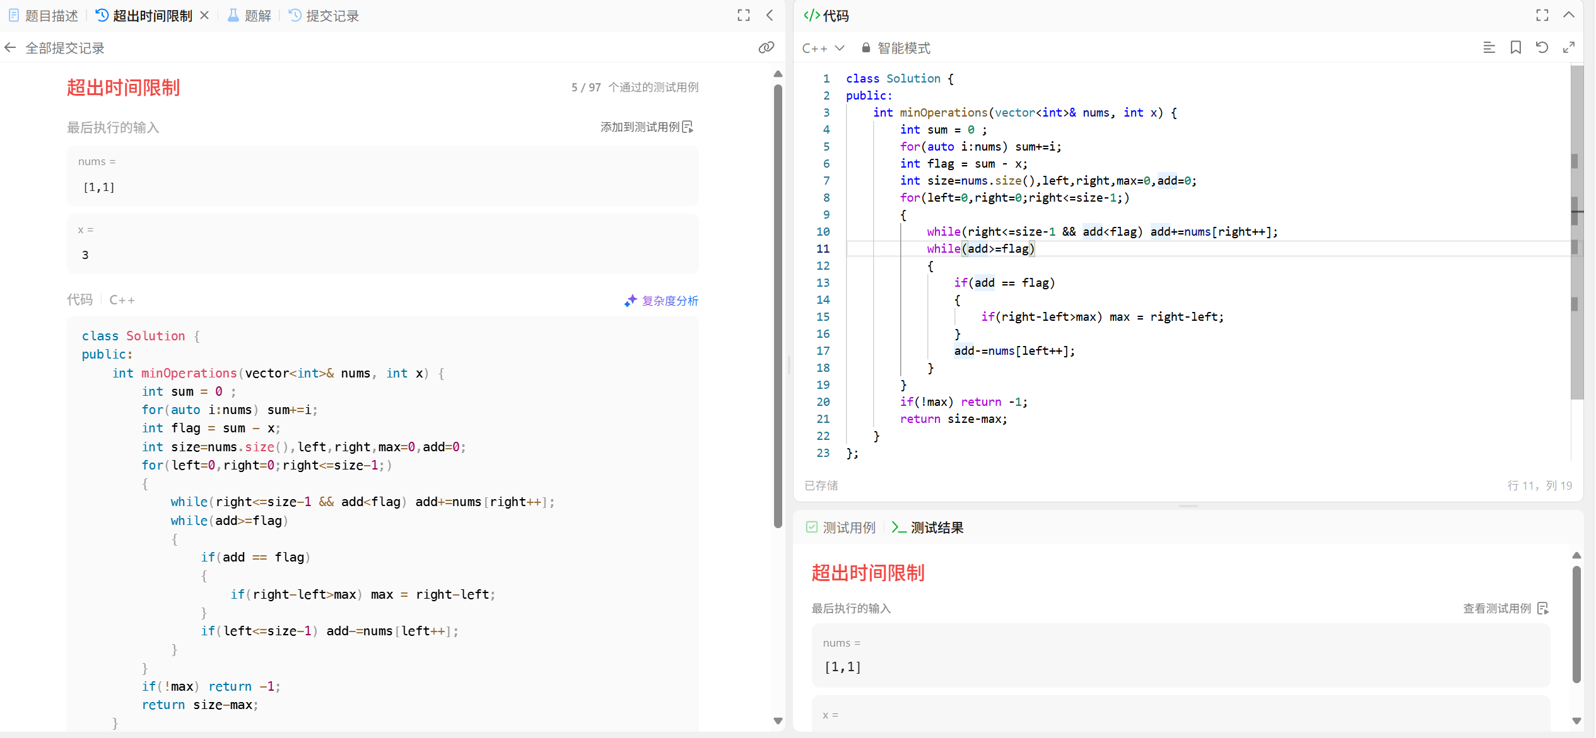The height and width of the screenshot is (738, 1596).
Task: Close the 超出时间限制 tab
Action: pos(204,15)
